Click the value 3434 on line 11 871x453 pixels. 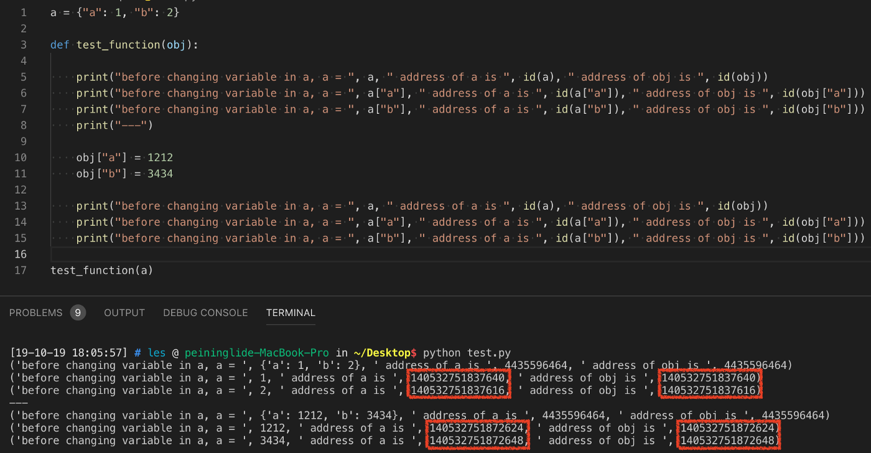(160, 174)
